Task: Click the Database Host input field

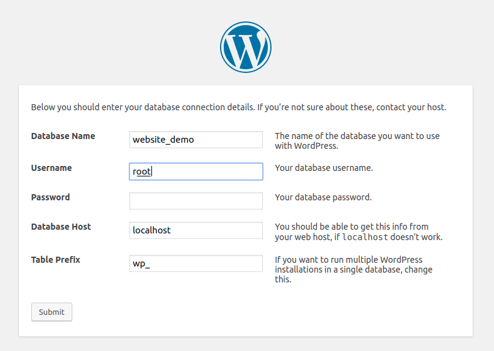Action: tap(196, 230)
